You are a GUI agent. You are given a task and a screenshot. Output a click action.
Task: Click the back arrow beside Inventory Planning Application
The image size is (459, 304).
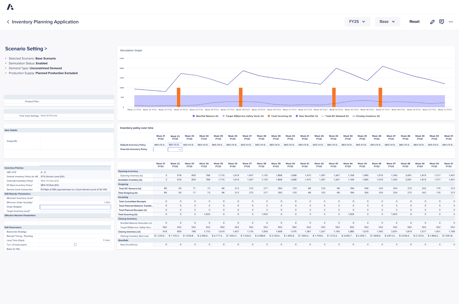(x=8, y=22)
